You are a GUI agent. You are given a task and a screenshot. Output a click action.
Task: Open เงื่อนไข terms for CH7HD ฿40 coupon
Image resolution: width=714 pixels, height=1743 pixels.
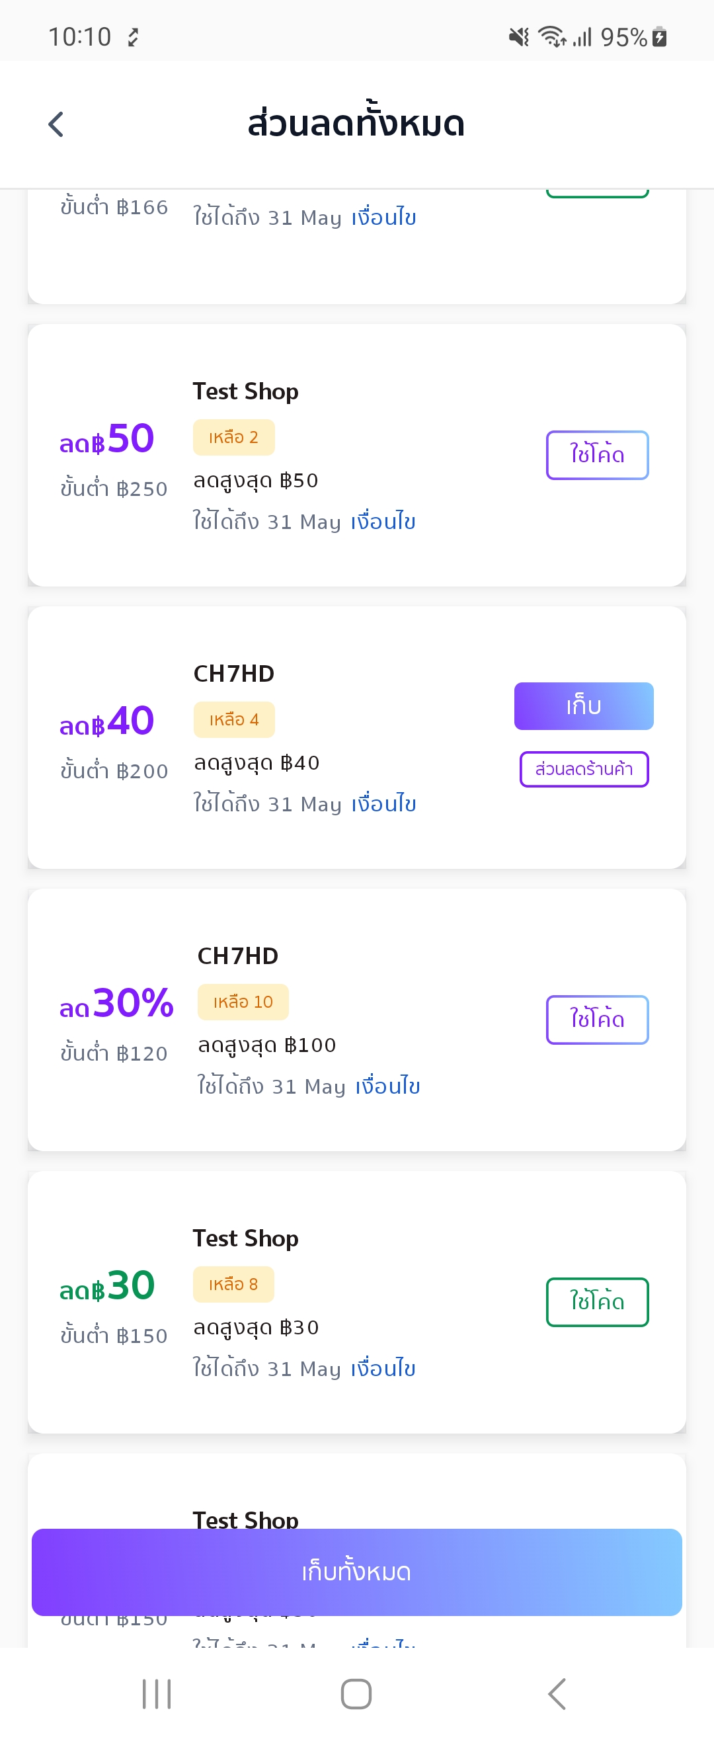click(383, 803)
